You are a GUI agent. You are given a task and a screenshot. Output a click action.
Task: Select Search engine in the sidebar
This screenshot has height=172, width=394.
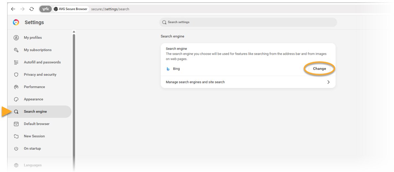tap(39, 112)
